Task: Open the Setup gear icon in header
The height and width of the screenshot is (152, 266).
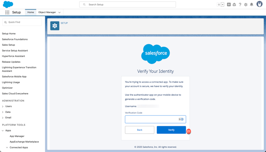Action: click(x=246, y=5)
